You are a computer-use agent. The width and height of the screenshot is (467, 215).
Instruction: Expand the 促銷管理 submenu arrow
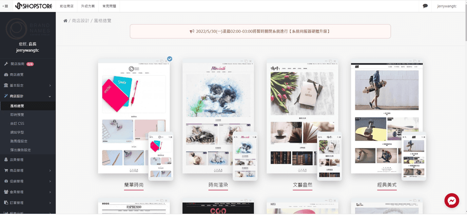pos(50,181)
